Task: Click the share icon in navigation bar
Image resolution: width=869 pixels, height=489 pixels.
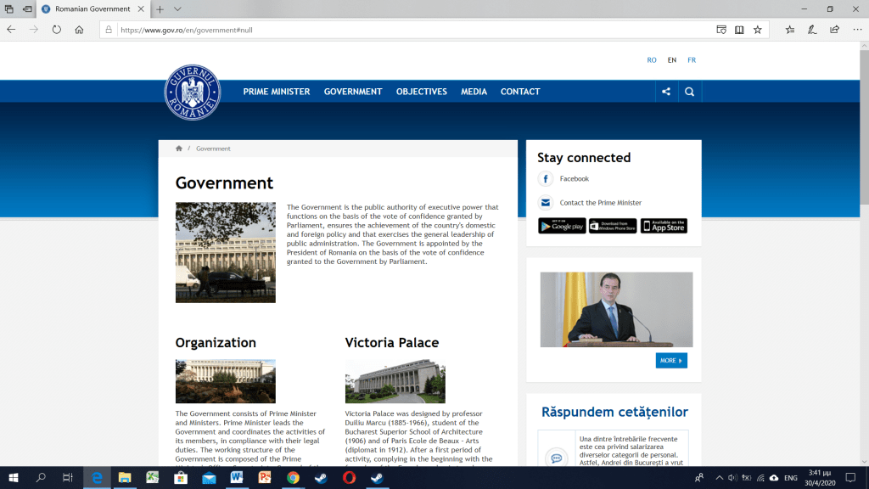Action: pos(666,92)
